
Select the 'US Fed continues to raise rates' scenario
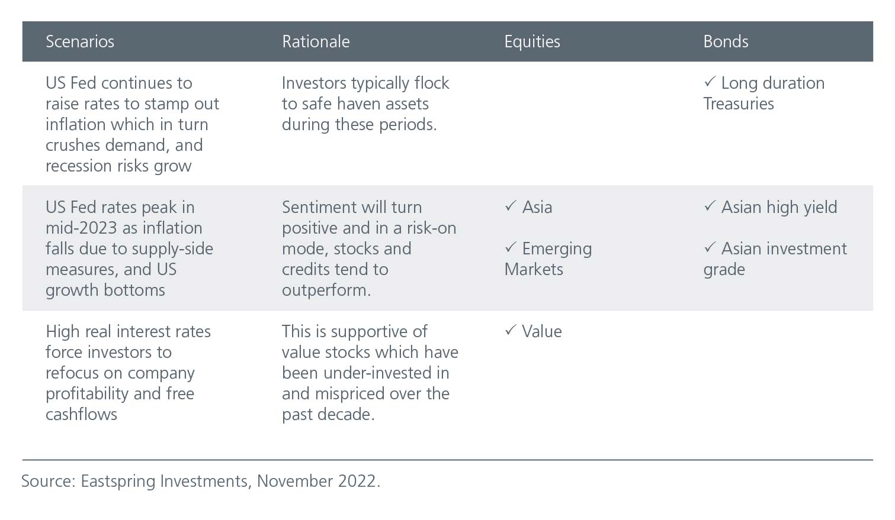(x=132, y=124)
